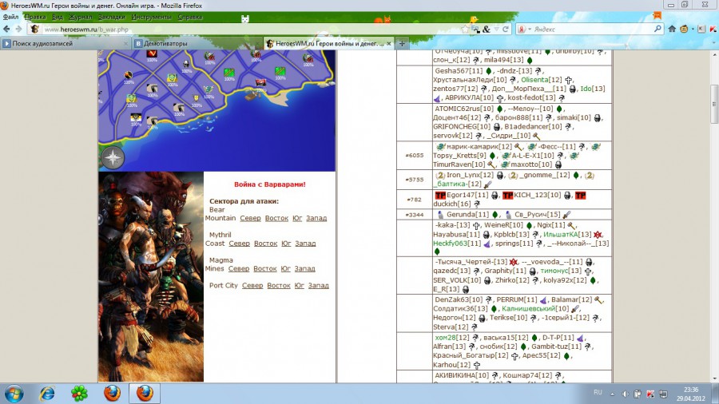Viewport: 719px width, 404px height.
Task: Open player хом28 profile
Action: [x=445, y=338]
